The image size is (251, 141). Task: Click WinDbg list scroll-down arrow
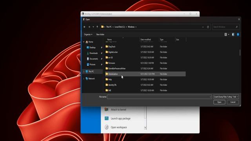pos(145,128)
